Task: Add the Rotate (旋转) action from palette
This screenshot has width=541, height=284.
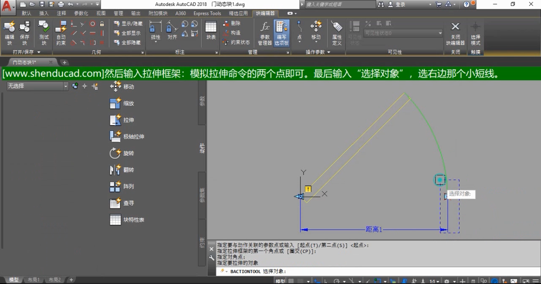Action: coord(122,153)
